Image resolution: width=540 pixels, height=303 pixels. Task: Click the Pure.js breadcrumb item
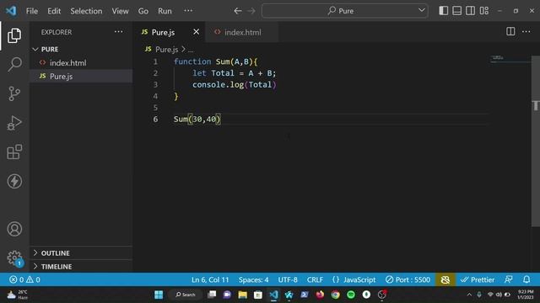point(167,50)
